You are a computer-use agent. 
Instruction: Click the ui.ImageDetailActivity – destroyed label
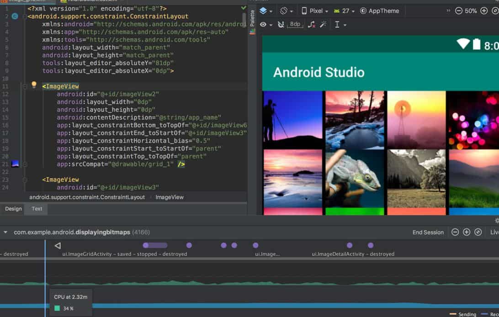click(353, 254)
